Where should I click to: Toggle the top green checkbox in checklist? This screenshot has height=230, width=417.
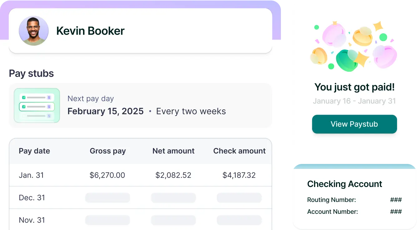tap(24, 98)
